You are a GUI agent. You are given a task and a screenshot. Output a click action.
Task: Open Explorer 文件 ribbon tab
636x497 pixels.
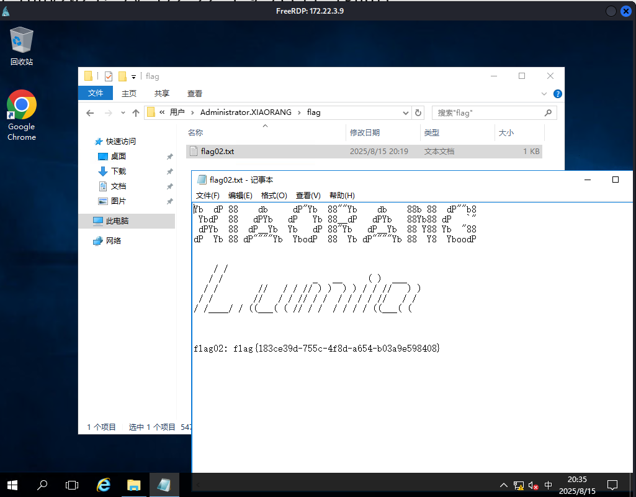pyautogui.click(x=96, y=93)
